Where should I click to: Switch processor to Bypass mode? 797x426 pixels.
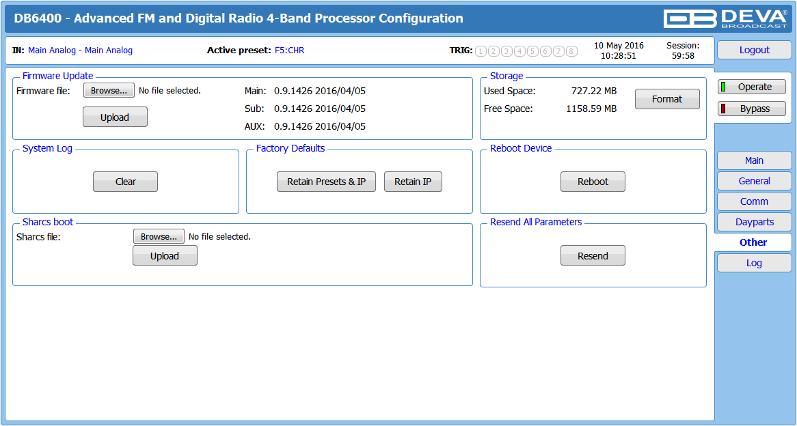pos(752,109)
